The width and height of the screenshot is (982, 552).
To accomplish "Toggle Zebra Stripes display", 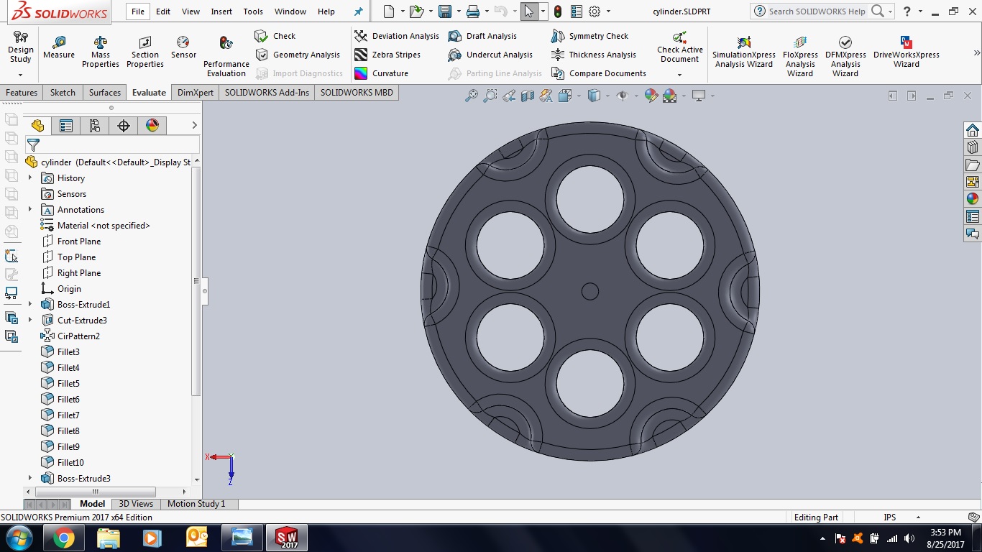I will point(387,55).
